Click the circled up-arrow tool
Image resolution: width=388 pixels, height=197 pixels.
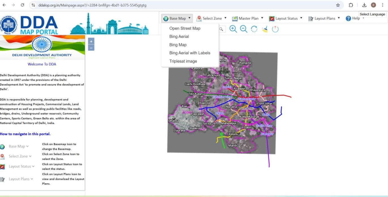pos(275,29)
